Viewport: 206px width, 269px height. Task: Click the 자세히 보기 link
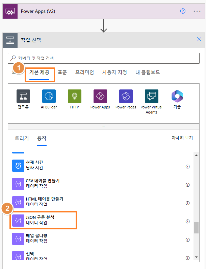click(182, 138)
